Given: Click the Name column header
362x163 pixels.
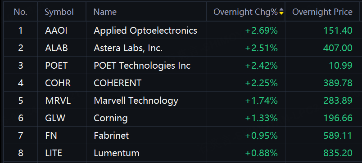Looking at the screenshot, I should click(105, 12).
